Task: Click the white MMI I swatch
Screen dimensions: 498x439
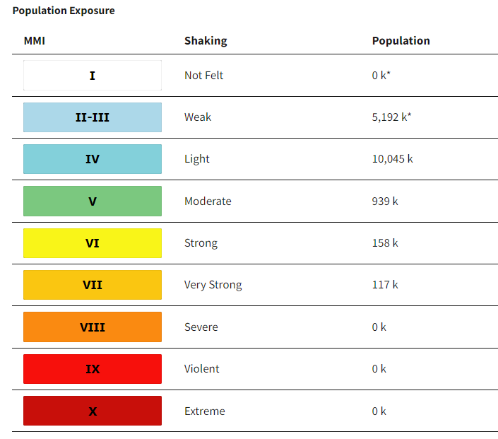Action: tap(93, 75)
